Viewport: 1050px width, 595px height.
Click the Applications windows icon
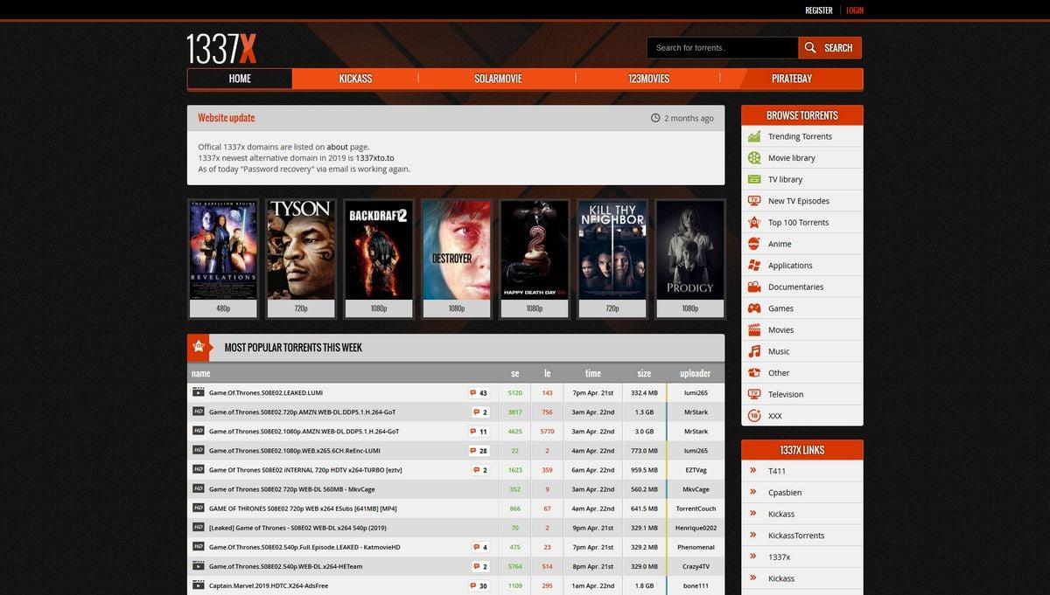click(x=753, y=266)
